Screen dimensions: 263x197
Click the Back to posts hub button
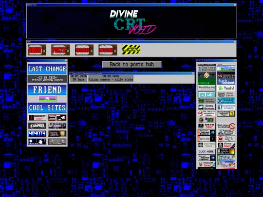132,65
